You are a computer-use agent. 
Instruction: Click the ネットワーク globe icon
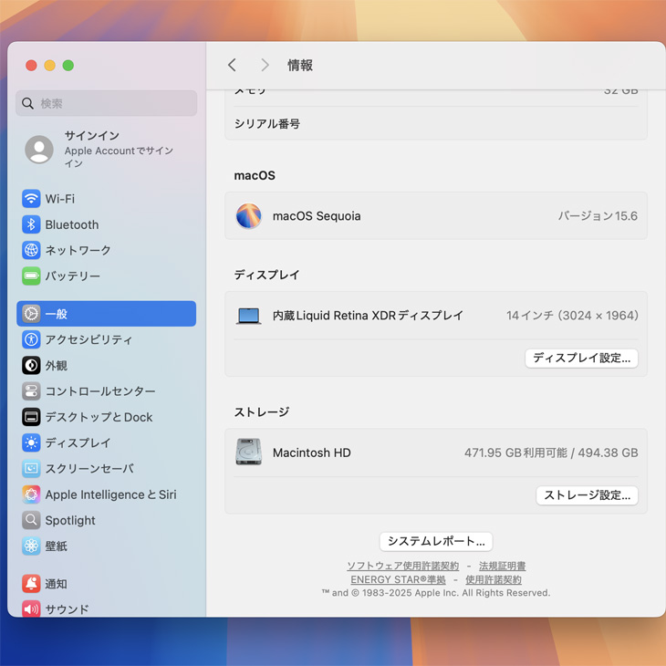point(31,250)
